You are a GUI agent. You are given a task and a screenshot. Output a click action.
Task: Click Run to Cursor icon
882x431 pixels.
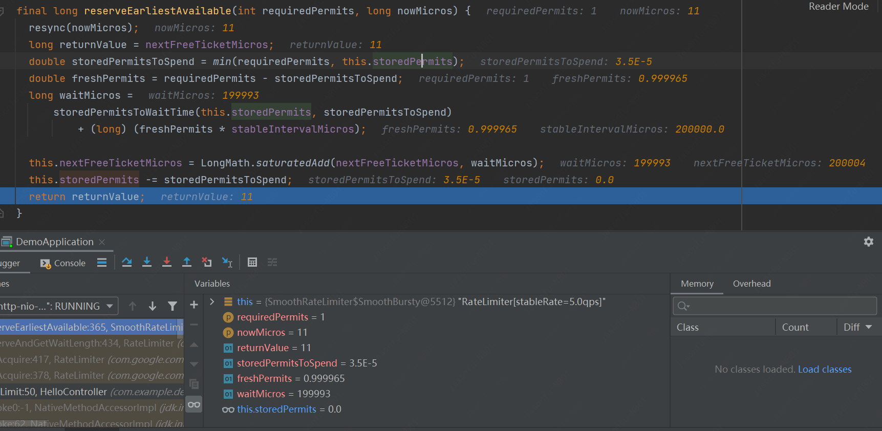point(227,263)
